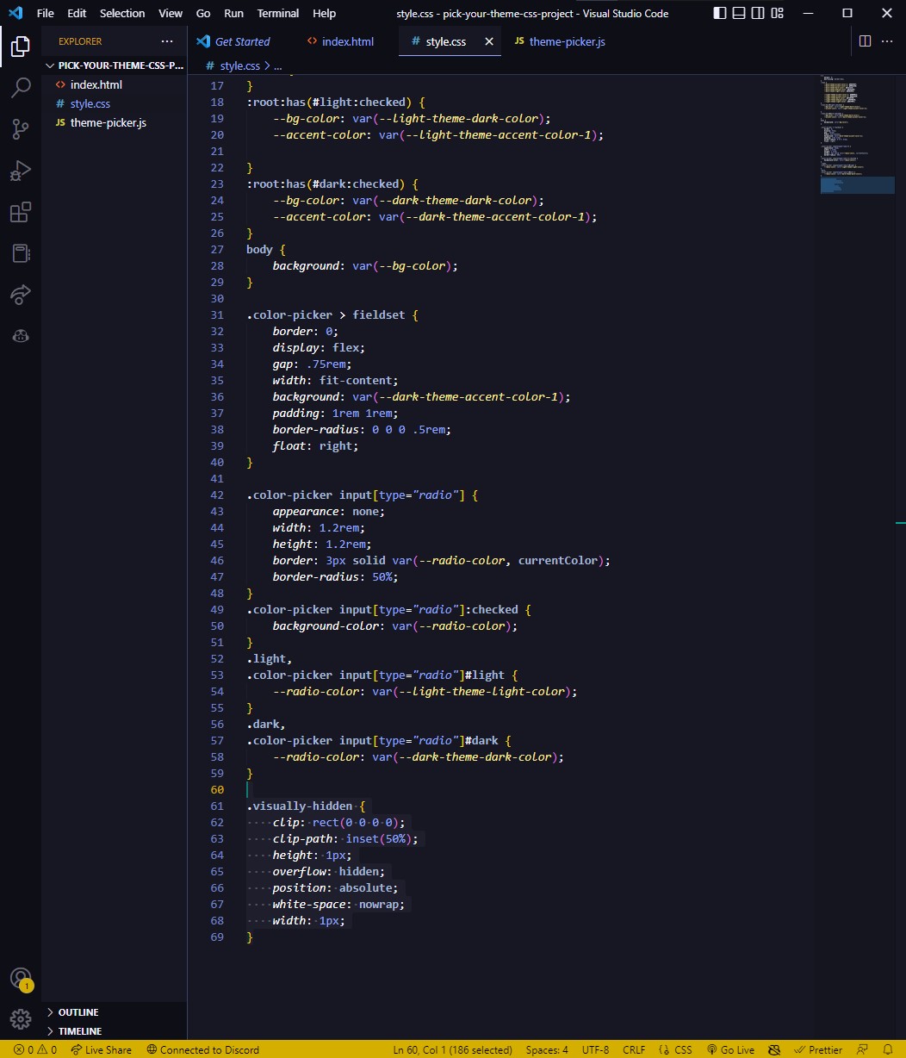The height and width of the screenshot is (1058, 906).
Task: Click the feedback icon in status bar
Action: pos(864,1049)
